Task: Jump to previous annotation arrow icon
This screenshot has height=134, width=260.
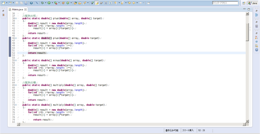Action: (122, 3)
